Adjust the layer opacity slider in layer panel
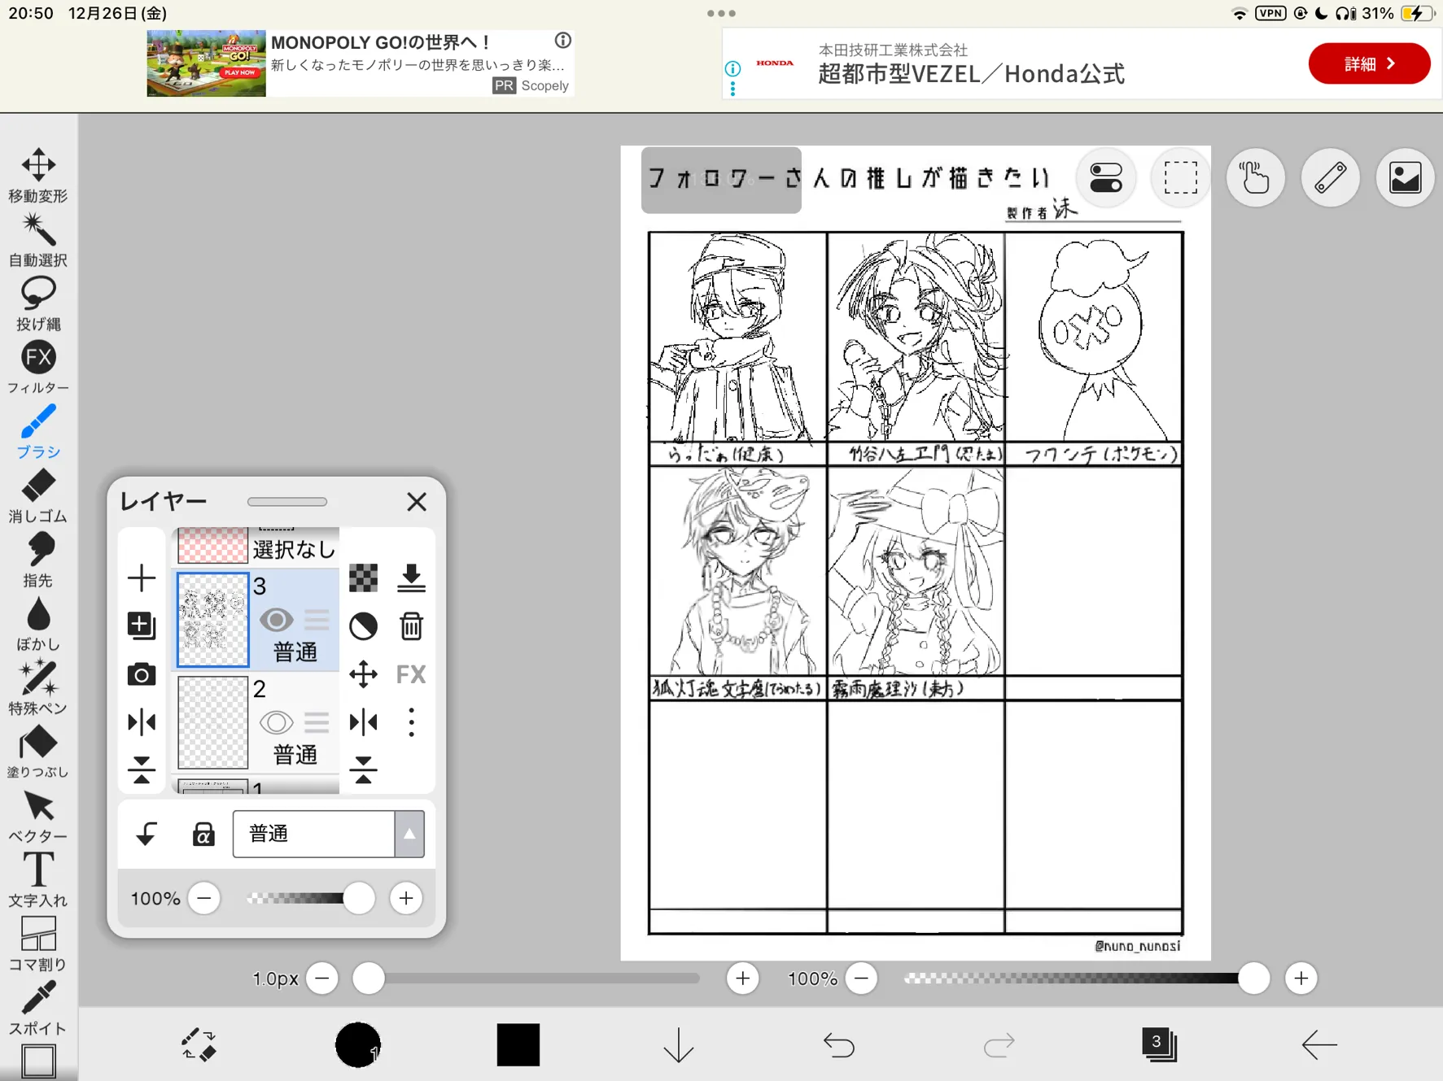Viewport: 1443px width, 1081px height. click(x=309, y=898)
